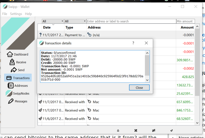Viewport: 205px width, 138px height.
Task: Click the help question mark in Transaction details dialog
Action: (133, 43)
